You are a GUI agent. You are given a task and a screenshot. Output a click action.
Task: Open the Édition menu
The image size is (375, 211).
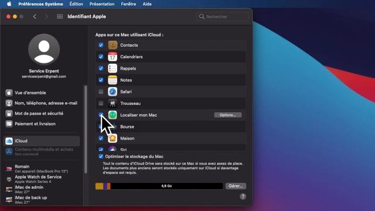pyautogui.click(x=76, y=4)
